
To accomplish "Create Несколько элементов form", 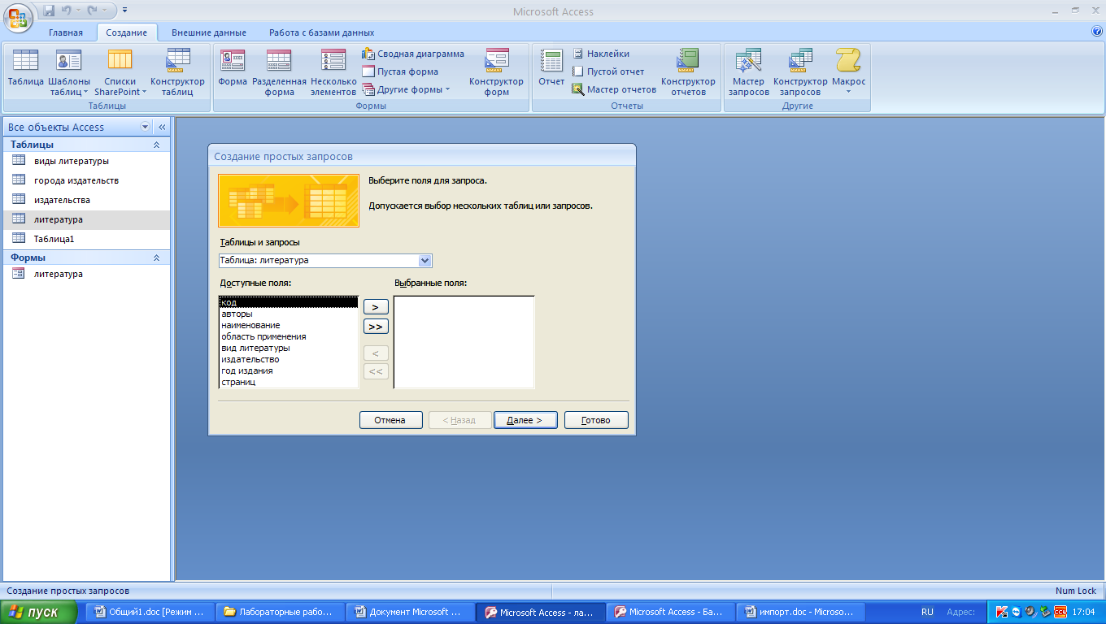I will tap(333, 71).
